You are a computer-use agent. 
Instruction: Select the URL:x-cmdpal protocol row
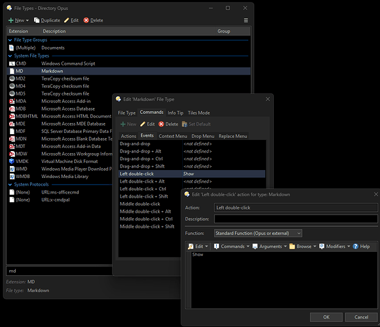coord(60,199)
